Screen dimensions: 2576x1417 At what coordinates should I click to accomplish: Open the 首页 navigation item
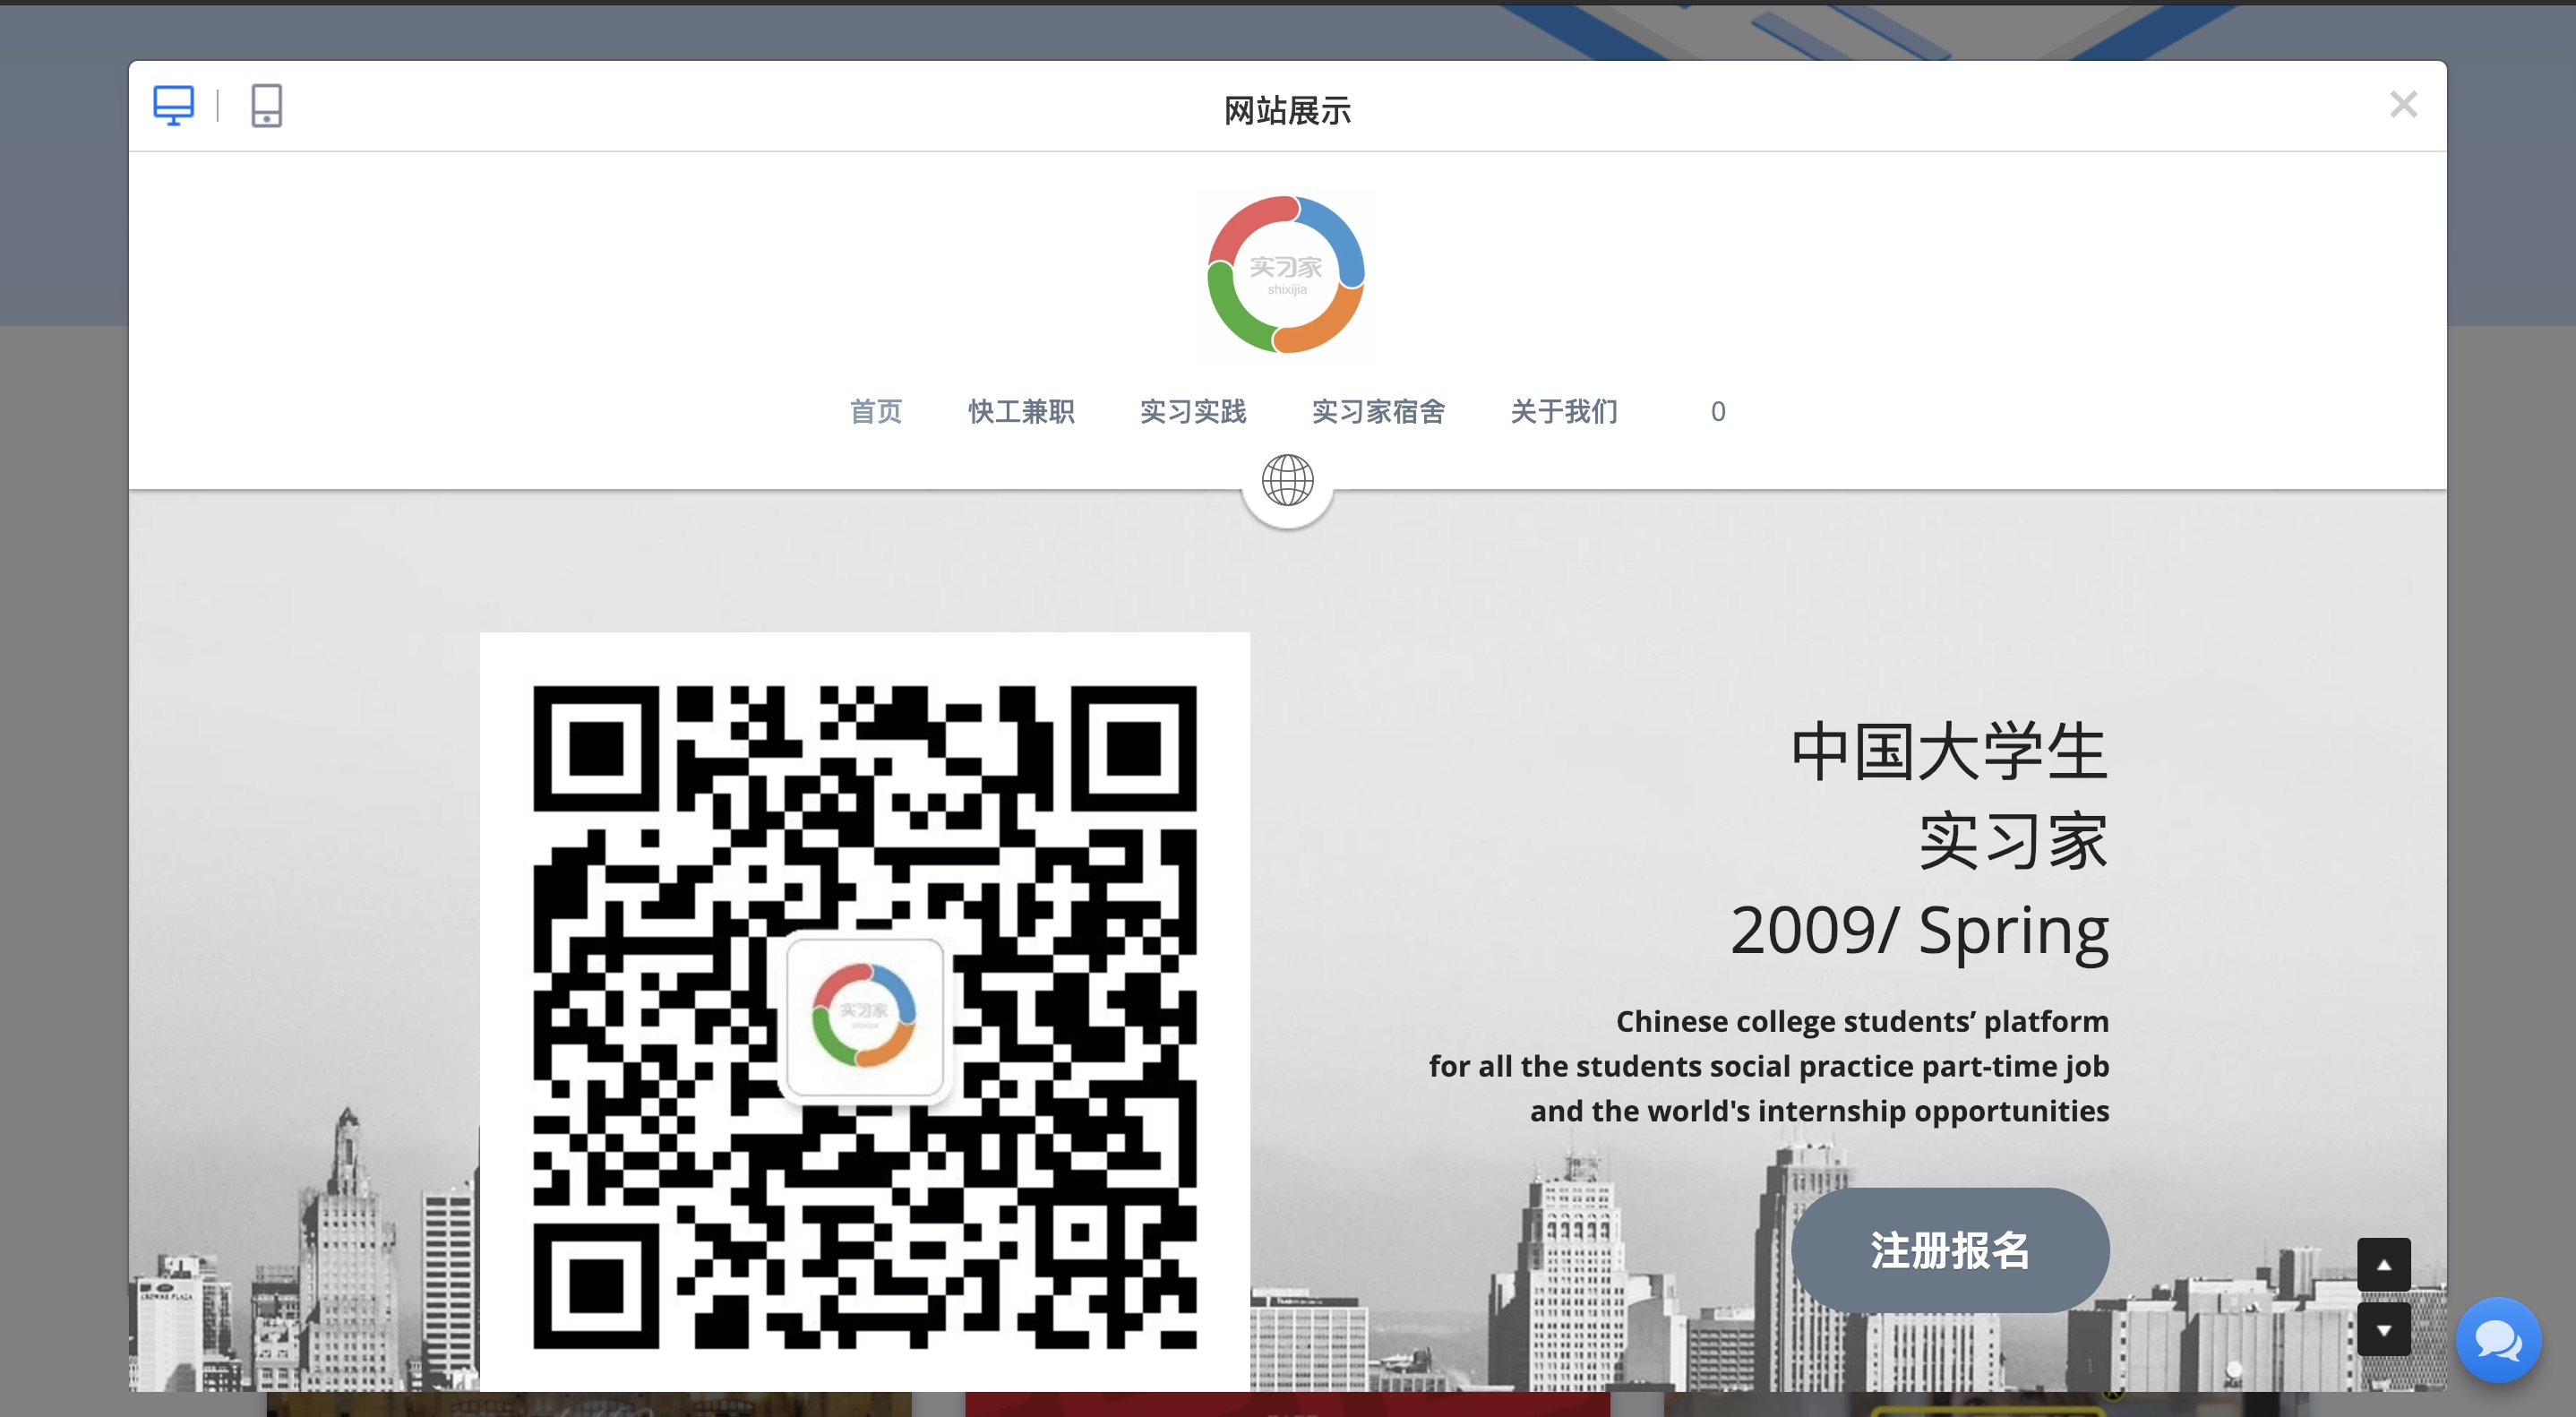click(x=875, y=411)
